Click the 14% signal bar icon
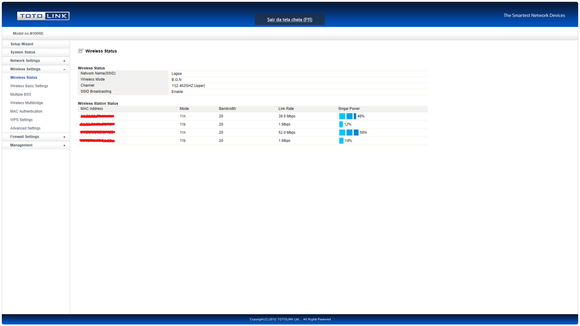The width and height of the screenshot is (580, 326). [x=341, y=141]
